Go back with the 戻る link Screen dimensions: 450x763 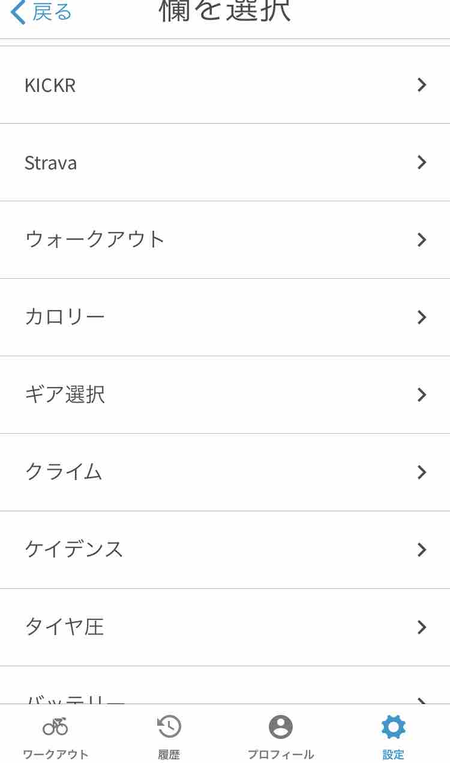click(52, 11)
